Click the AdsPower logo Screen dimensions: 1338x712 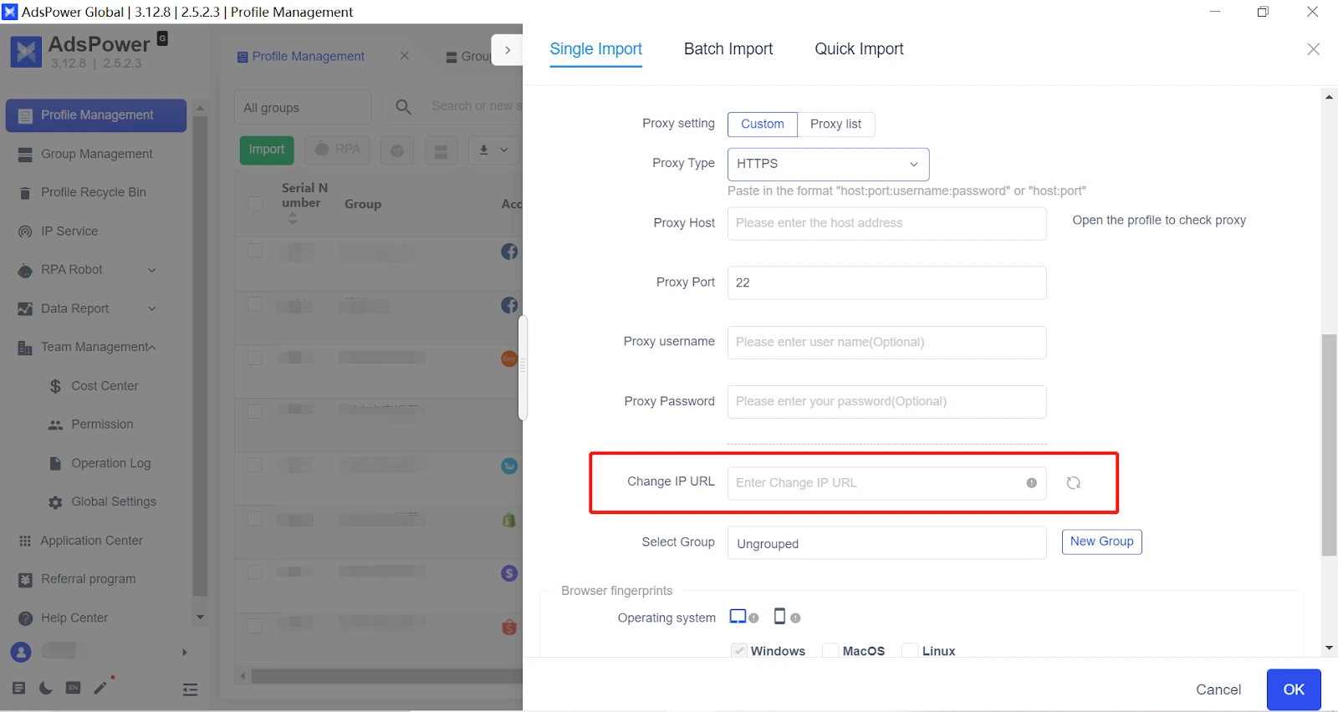[26, 52]
